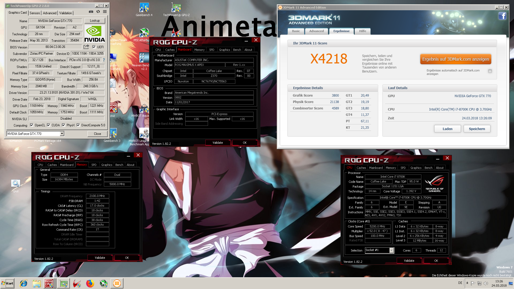Select the Geekbench 4 desktop shortcut
This screenshot has height=289, width=514.
click(x=144, y=10)
